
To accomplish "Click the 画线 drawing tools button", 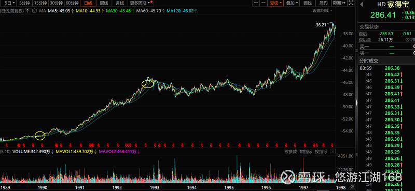I will (307, 3).
